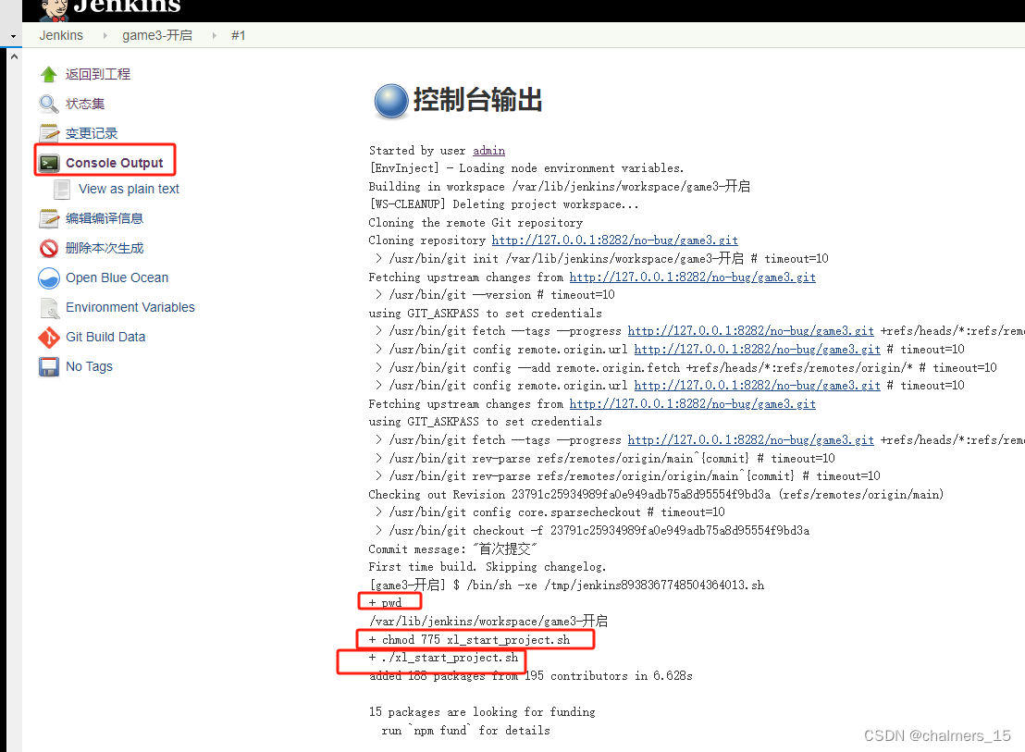Click the floppy disk No Tags icon

(48, 366)
